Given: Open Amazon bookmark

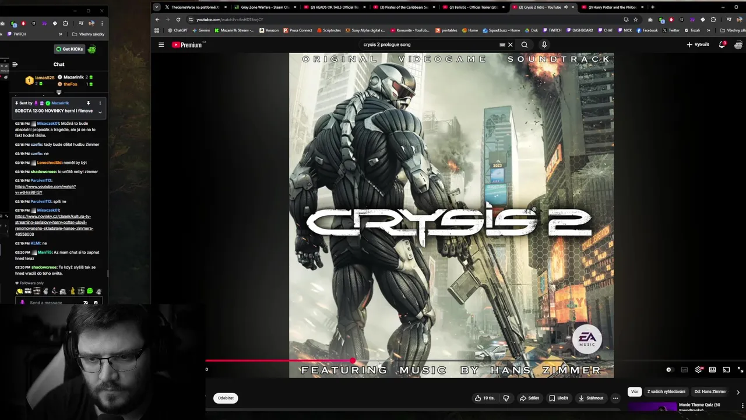Looking at the screenshot, I should click(269, 30).
